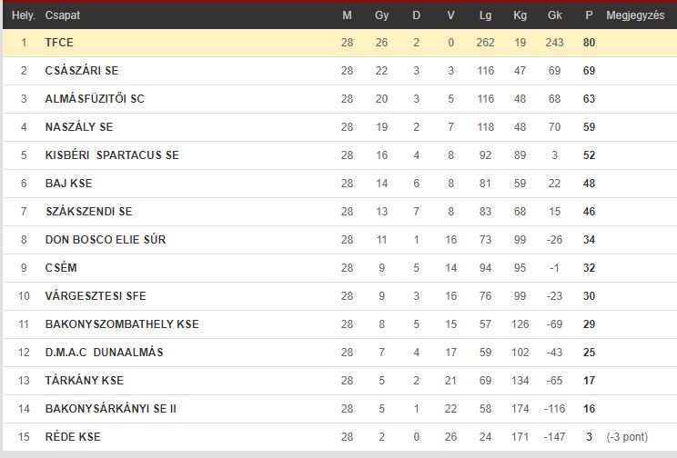Click TÁRKÁNY KSE team name
This screenshot has width=677, height=458.
click(x=85, y=381)
